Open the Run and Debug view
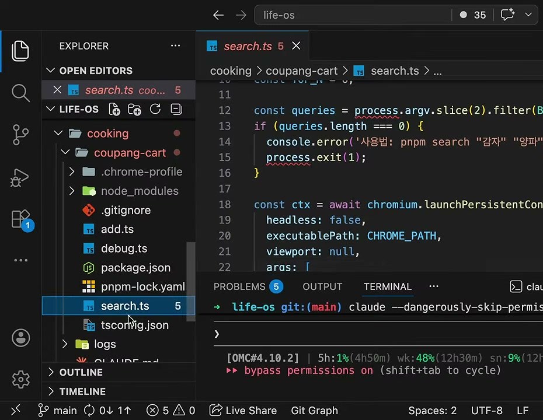The height and width of the screenshot is (420, 543). pos(20,177)
